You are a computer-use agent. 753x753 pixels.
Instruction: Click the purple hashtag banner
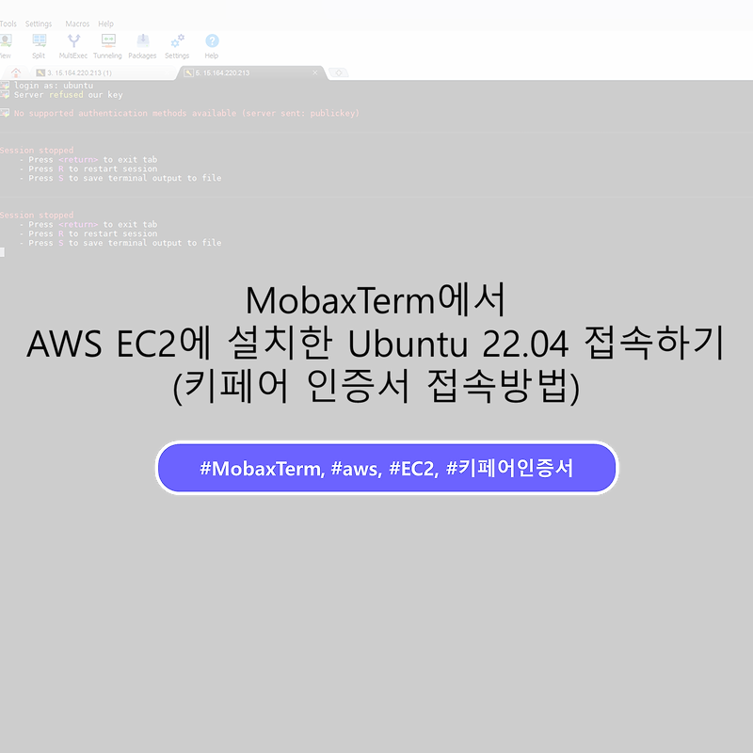click(387, 468)
